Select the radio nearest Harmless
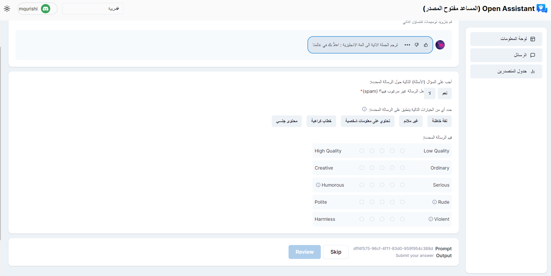 click(362, 219)
